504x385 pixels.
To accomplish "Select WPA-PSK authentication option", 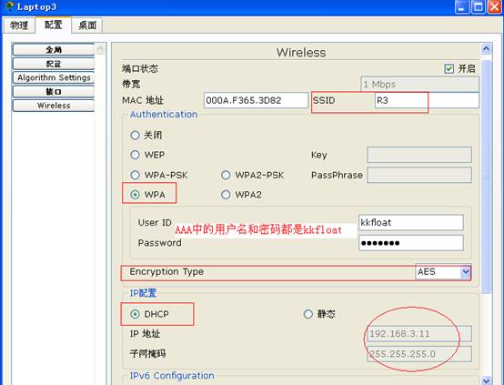I will point(135,175).
